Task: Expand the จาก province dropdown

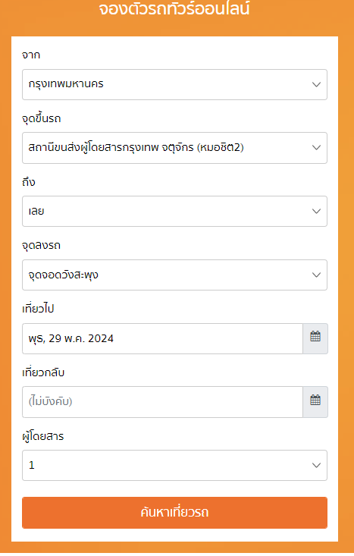Action: (174, 84)
